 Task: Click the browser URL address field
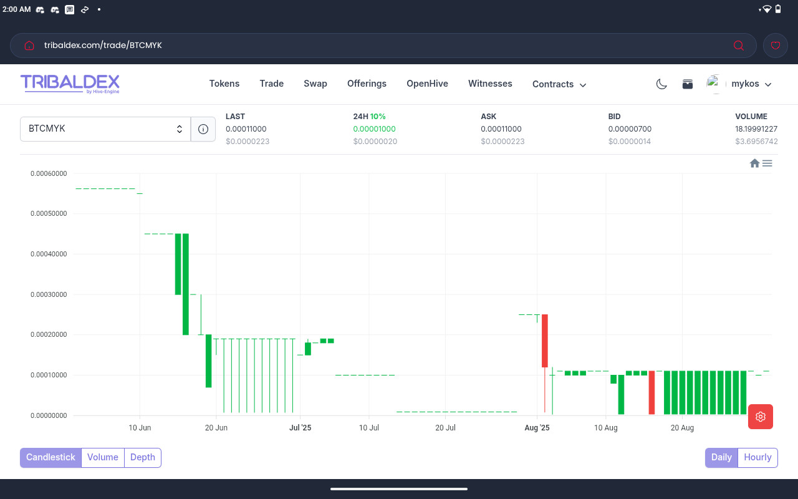coord(374,46)
